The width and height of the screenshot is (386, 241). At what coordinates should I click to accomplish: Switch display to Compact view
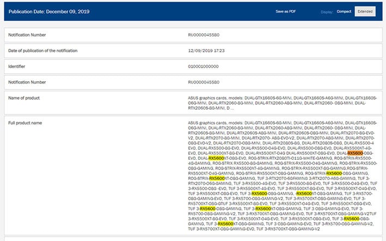click(344, 11)
